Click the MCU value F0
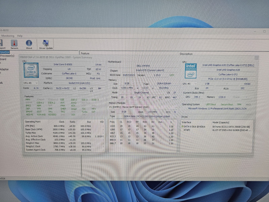Viewport: 269px width, 202px height. pos(98,74)
